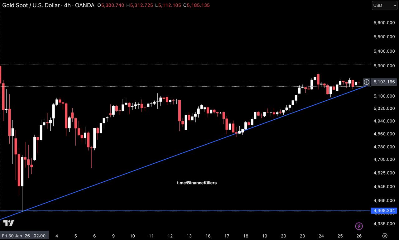Click the Close value 5,185.135 in header
The width and height of the screenshot is (399, 240).
198,5
